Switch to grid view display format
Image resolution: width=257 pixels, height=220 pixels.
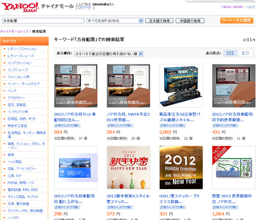click(x=230, y=53)
